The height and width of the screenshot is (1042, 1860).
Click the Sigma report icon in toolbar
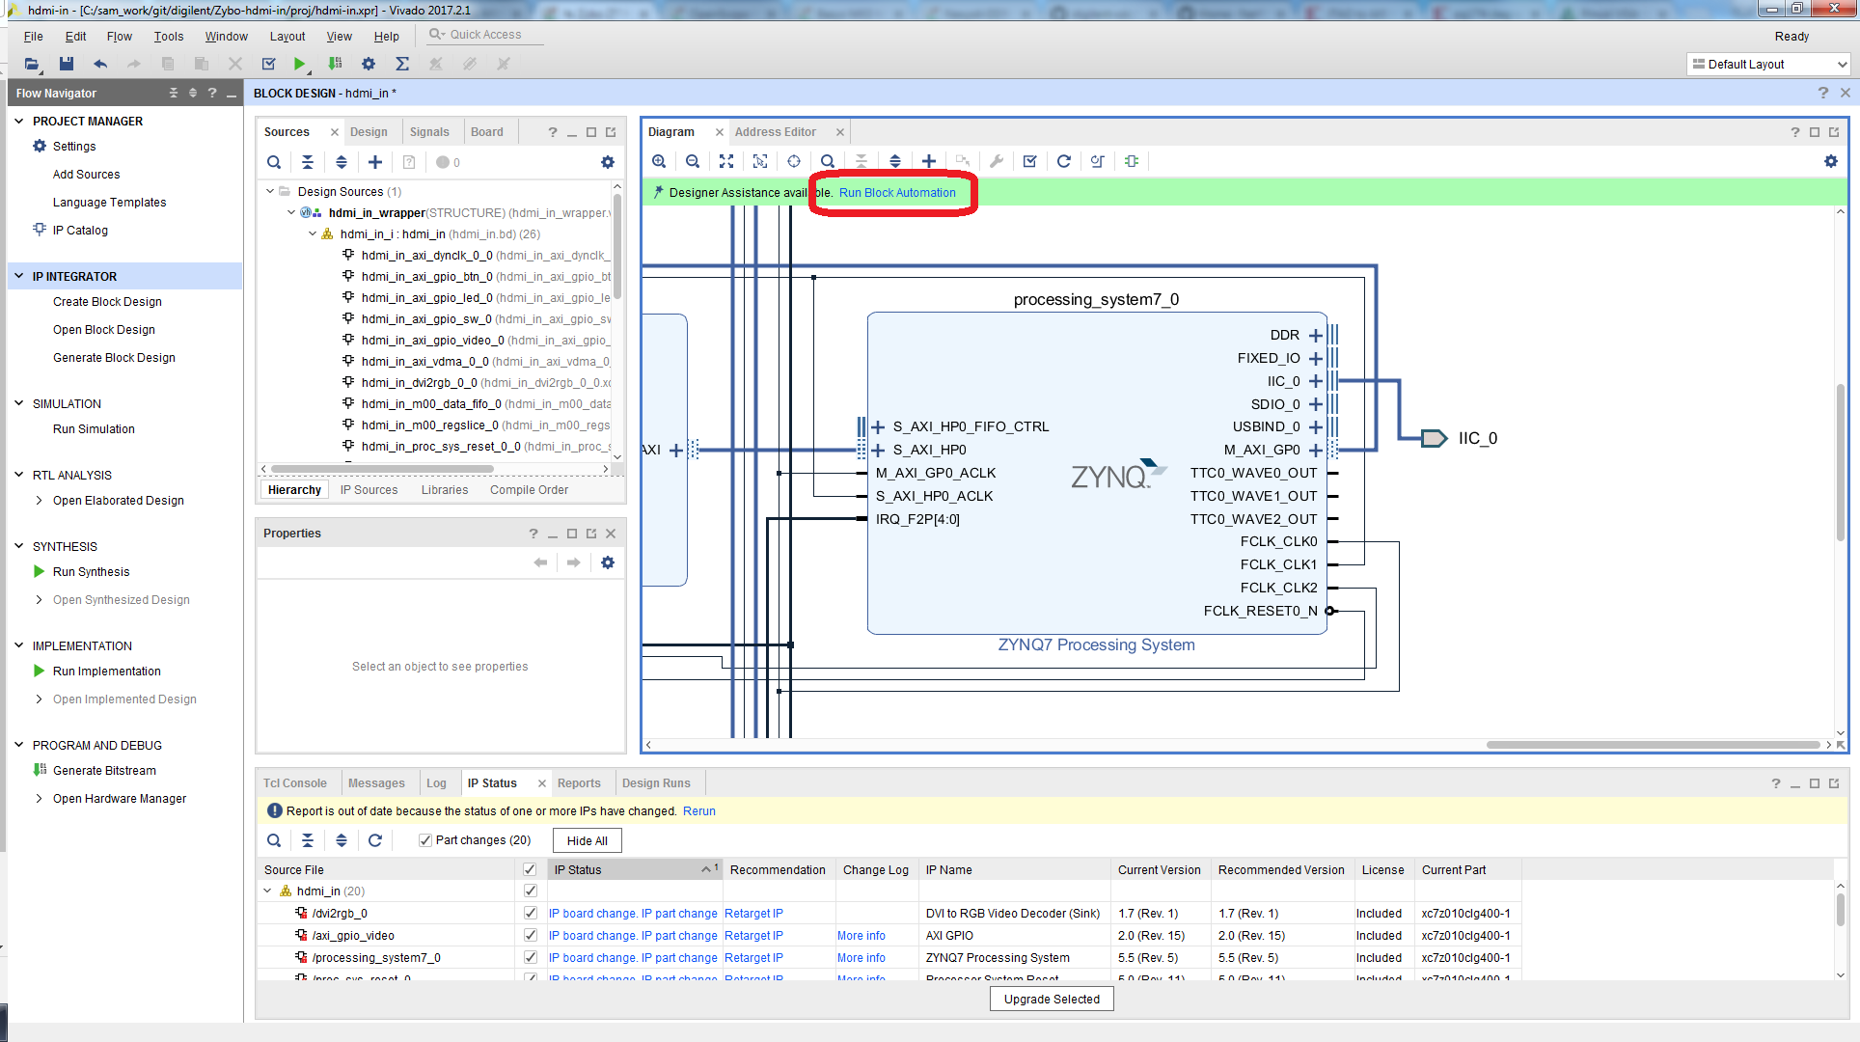pos(402,64)
